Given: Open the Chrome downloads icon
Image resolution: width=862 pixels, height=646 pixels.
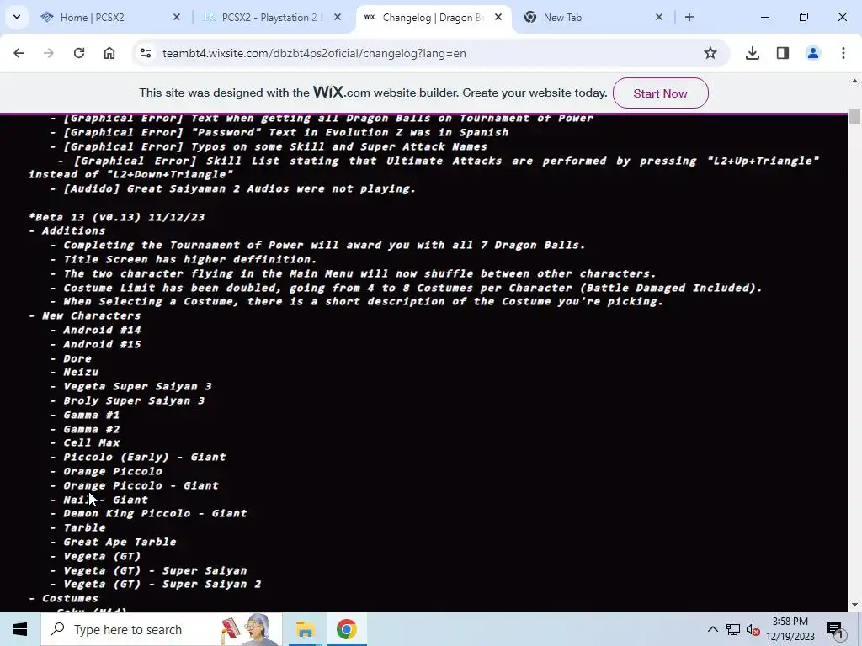Looking at the screenshot, I should [753, 53].
